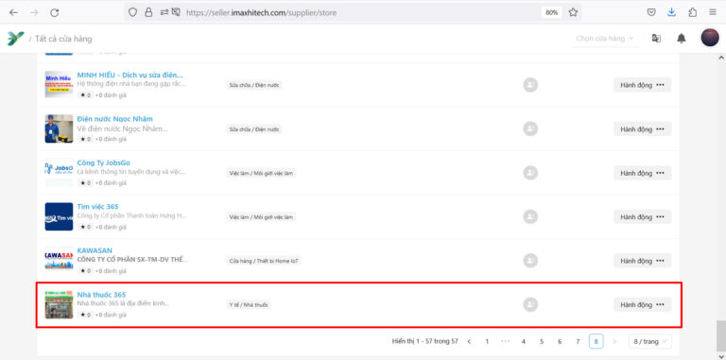Open the downloads arrow icon
The width and height of the screenshot is (726, 360).
click(x=671, y=12)
